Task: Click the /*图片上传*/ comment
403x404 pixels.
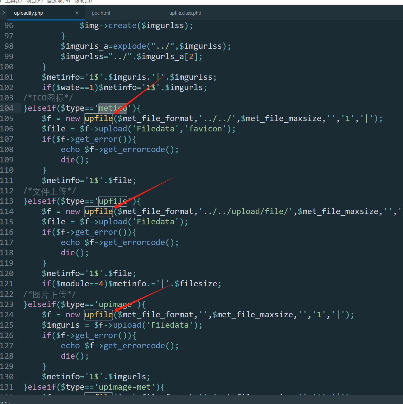Action: [x=49, y=294]
